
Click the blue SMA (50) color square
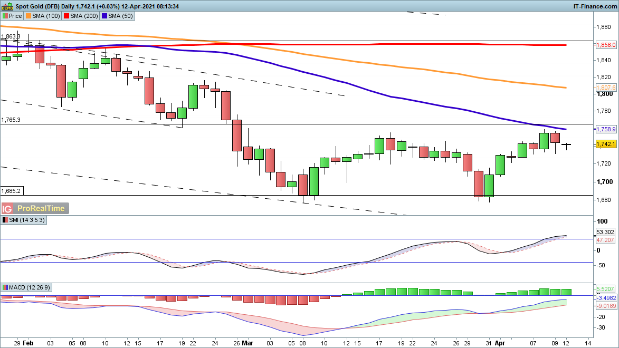tap(104, 16)
